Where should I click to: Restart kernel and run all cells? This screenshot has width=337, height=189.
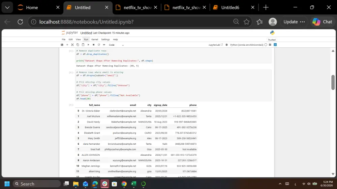[104, 45]
